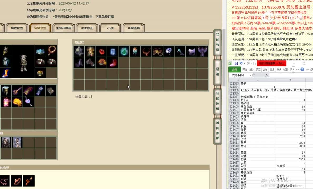The width and height of the screenshot is (313, 189).
Task: Select the red gem item in the item bar
Action: [102, 51]
